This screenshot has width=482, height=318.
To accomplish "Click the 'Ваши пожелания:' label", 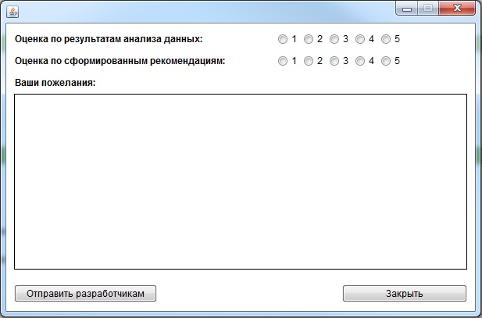I will tap(55, 83).
